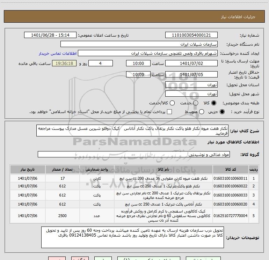Click product code 0160310010060033
Image resolution: width=269 pixels, height=260 pixels.
click(x=231, y=195)
